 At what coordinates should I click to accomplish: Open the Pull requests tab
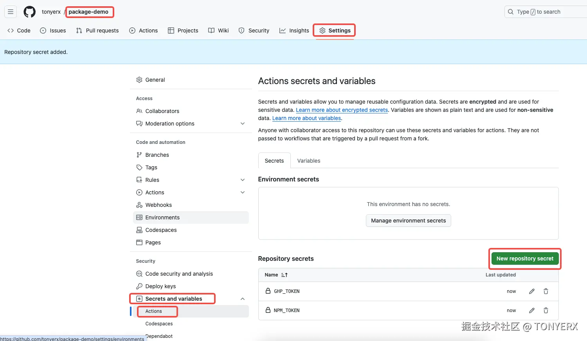coord(97,31)
